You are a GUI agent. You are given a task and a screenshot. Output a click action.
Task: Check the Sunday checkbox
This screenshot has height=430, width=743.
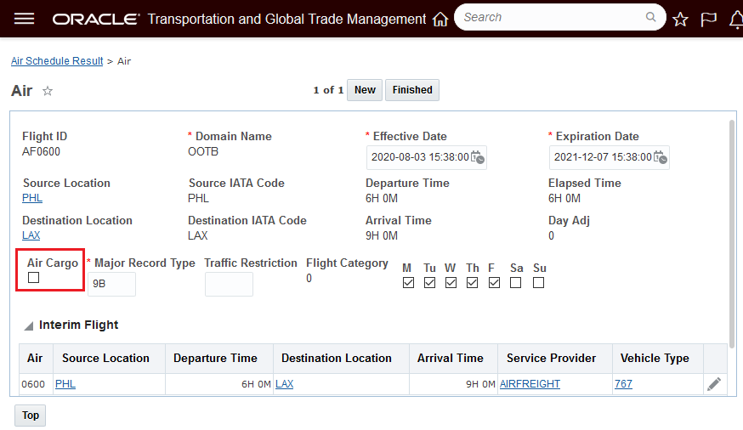538,283
